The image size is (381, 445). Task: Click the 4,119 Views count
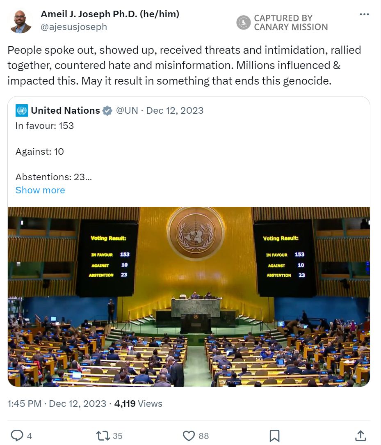point(138,404)
